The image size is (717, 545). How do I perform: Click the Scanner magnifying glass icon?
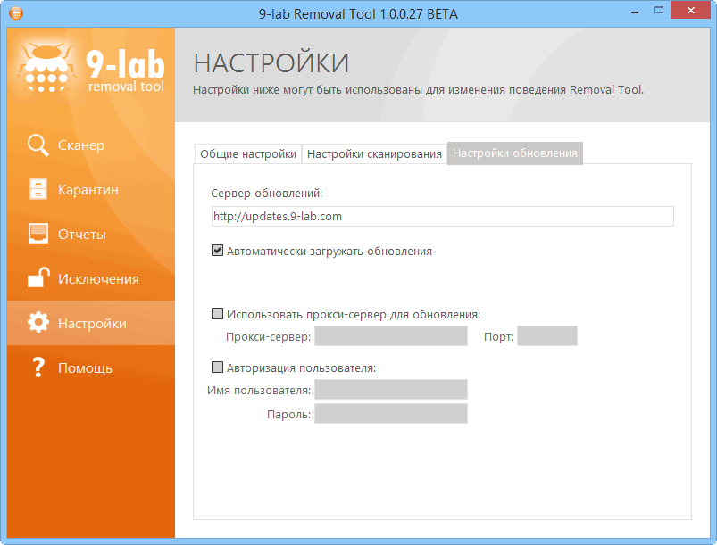pos(38,145)
